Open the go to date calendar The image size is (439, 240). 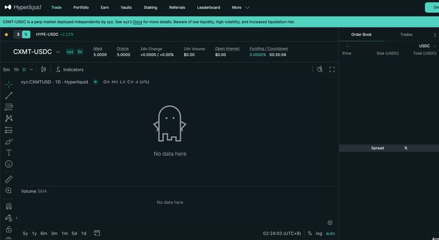[97, 233]
